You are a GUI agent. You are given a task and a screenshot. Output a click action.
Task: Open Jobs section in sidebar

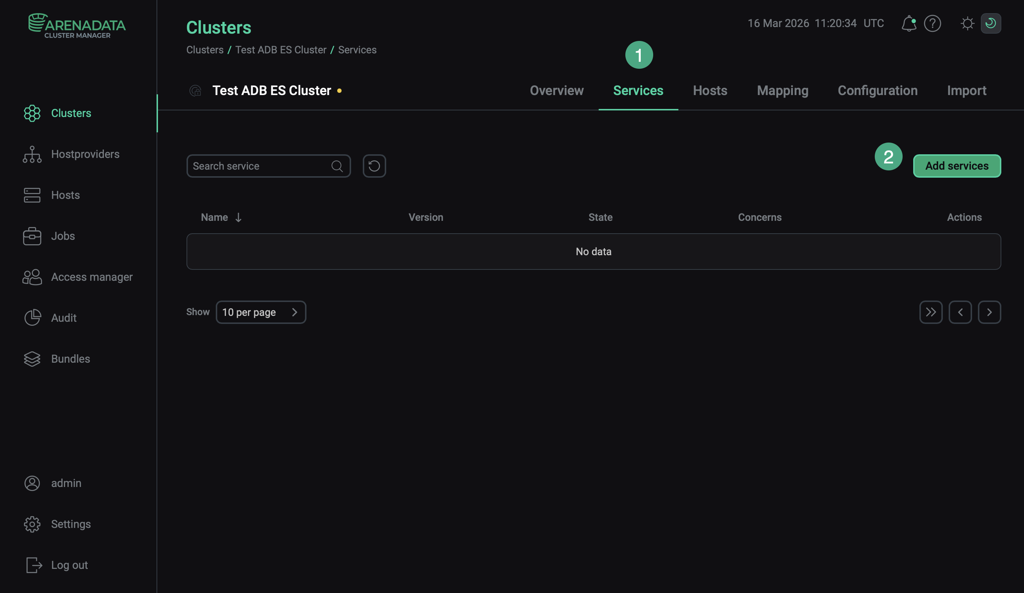[x=63, y=236]
